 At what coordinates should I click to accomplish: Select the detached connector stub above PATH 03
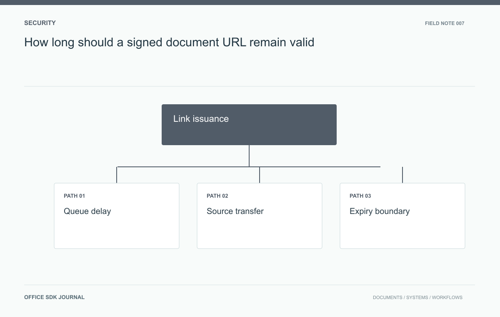[x=402, y=175]
